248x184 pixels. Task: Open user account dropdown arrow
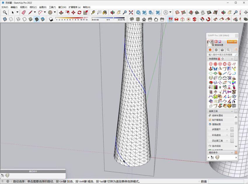(x=170, y=12)
